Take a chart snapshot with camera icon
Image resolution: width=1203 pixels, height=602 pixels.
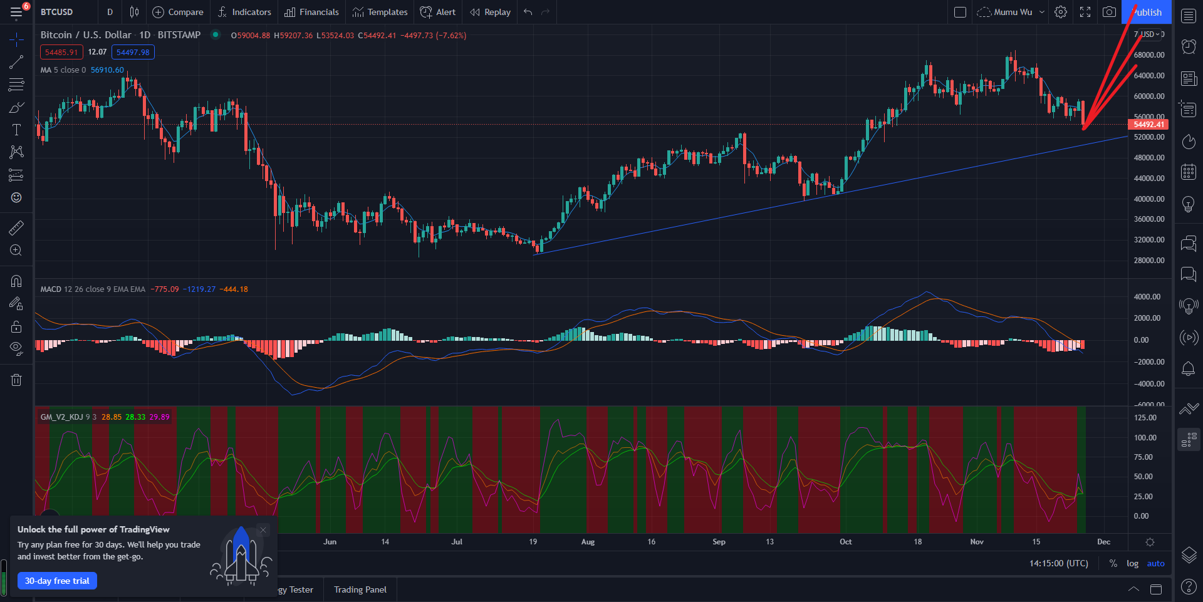pos(1109,12)
